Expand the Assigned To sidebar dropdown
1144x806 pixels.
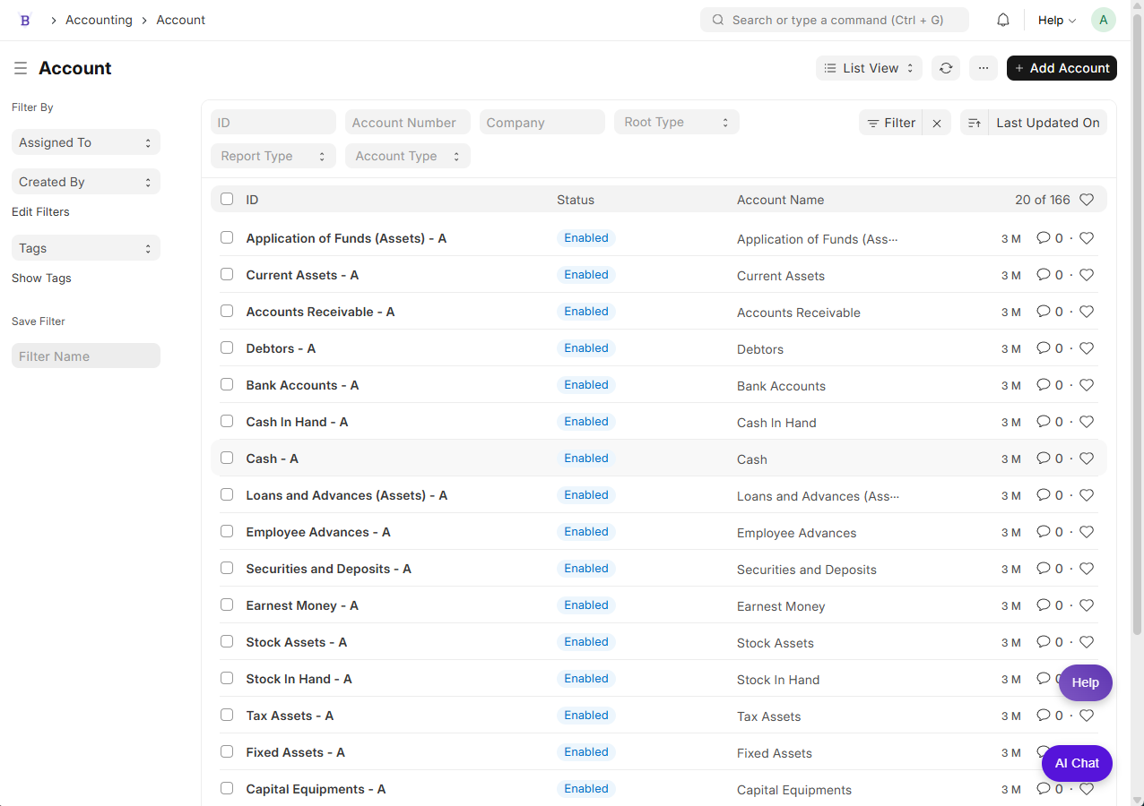pyautogui.click(x=86, y=142)
